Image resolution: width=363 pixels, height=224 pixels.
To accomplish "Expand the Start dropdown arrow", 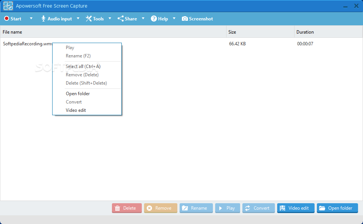I will [31, 19].
